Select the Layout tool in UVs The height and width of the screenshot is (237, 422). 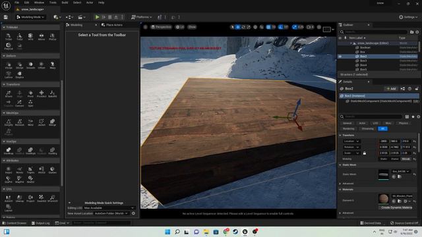pyautogui.click(x=9, y=208)
